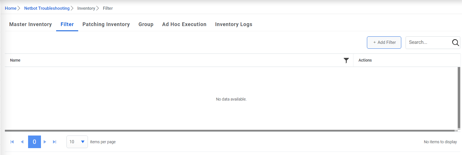This screenshot has height=155, width=462.
Task: Click the Add Filter button
Action: (384, 42)
